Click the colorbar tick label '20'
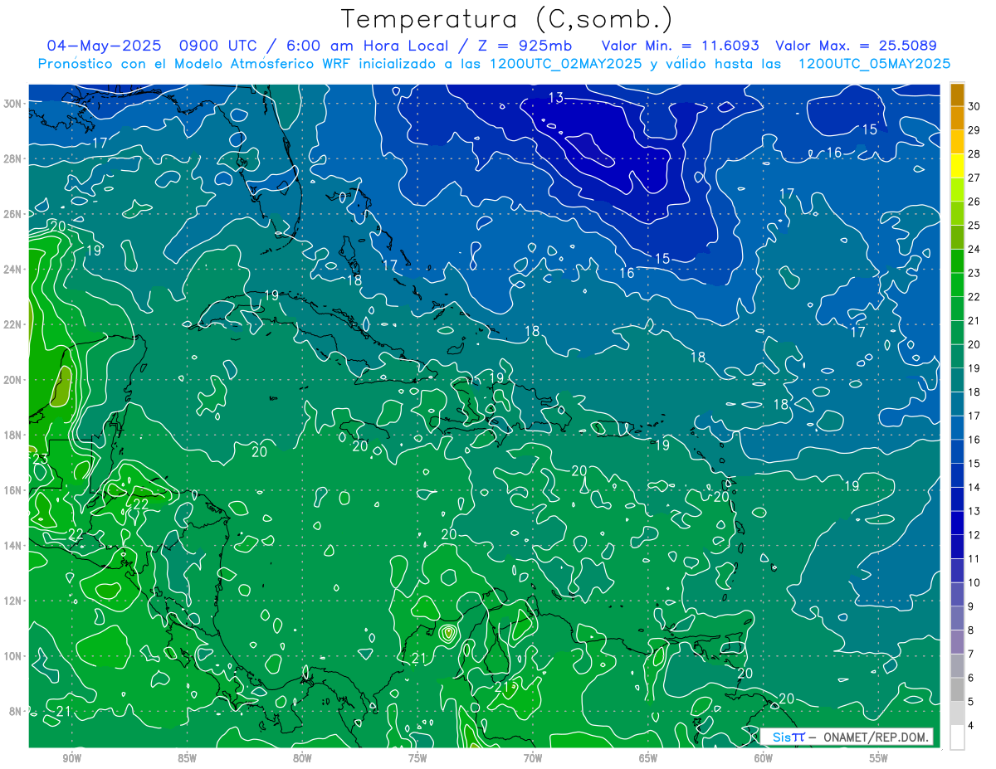 coord(974,344)
